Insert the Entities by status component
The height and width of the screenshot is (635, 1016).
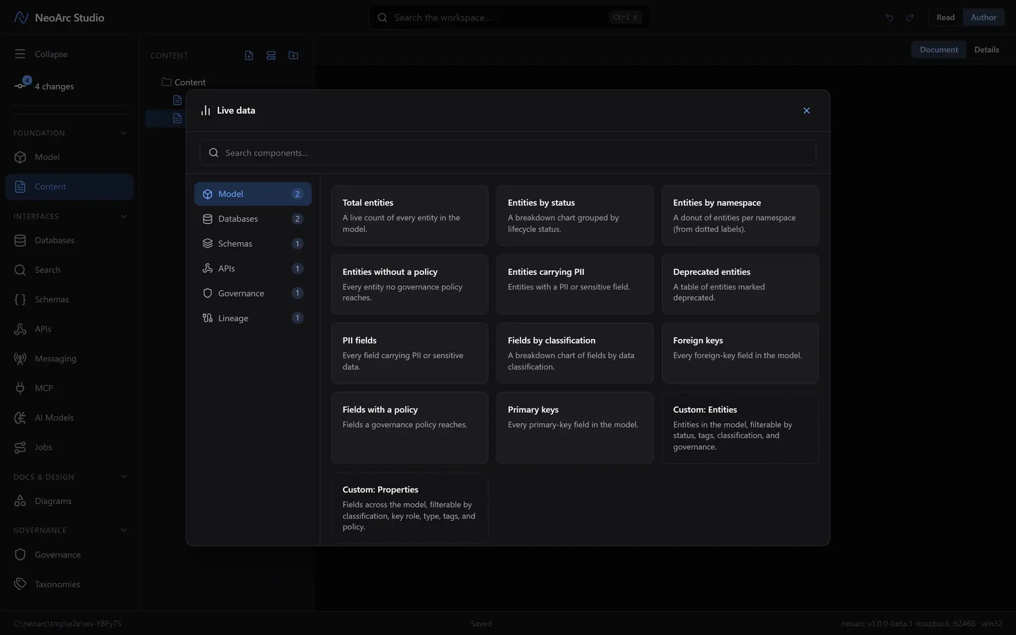[x=575, y=215]
